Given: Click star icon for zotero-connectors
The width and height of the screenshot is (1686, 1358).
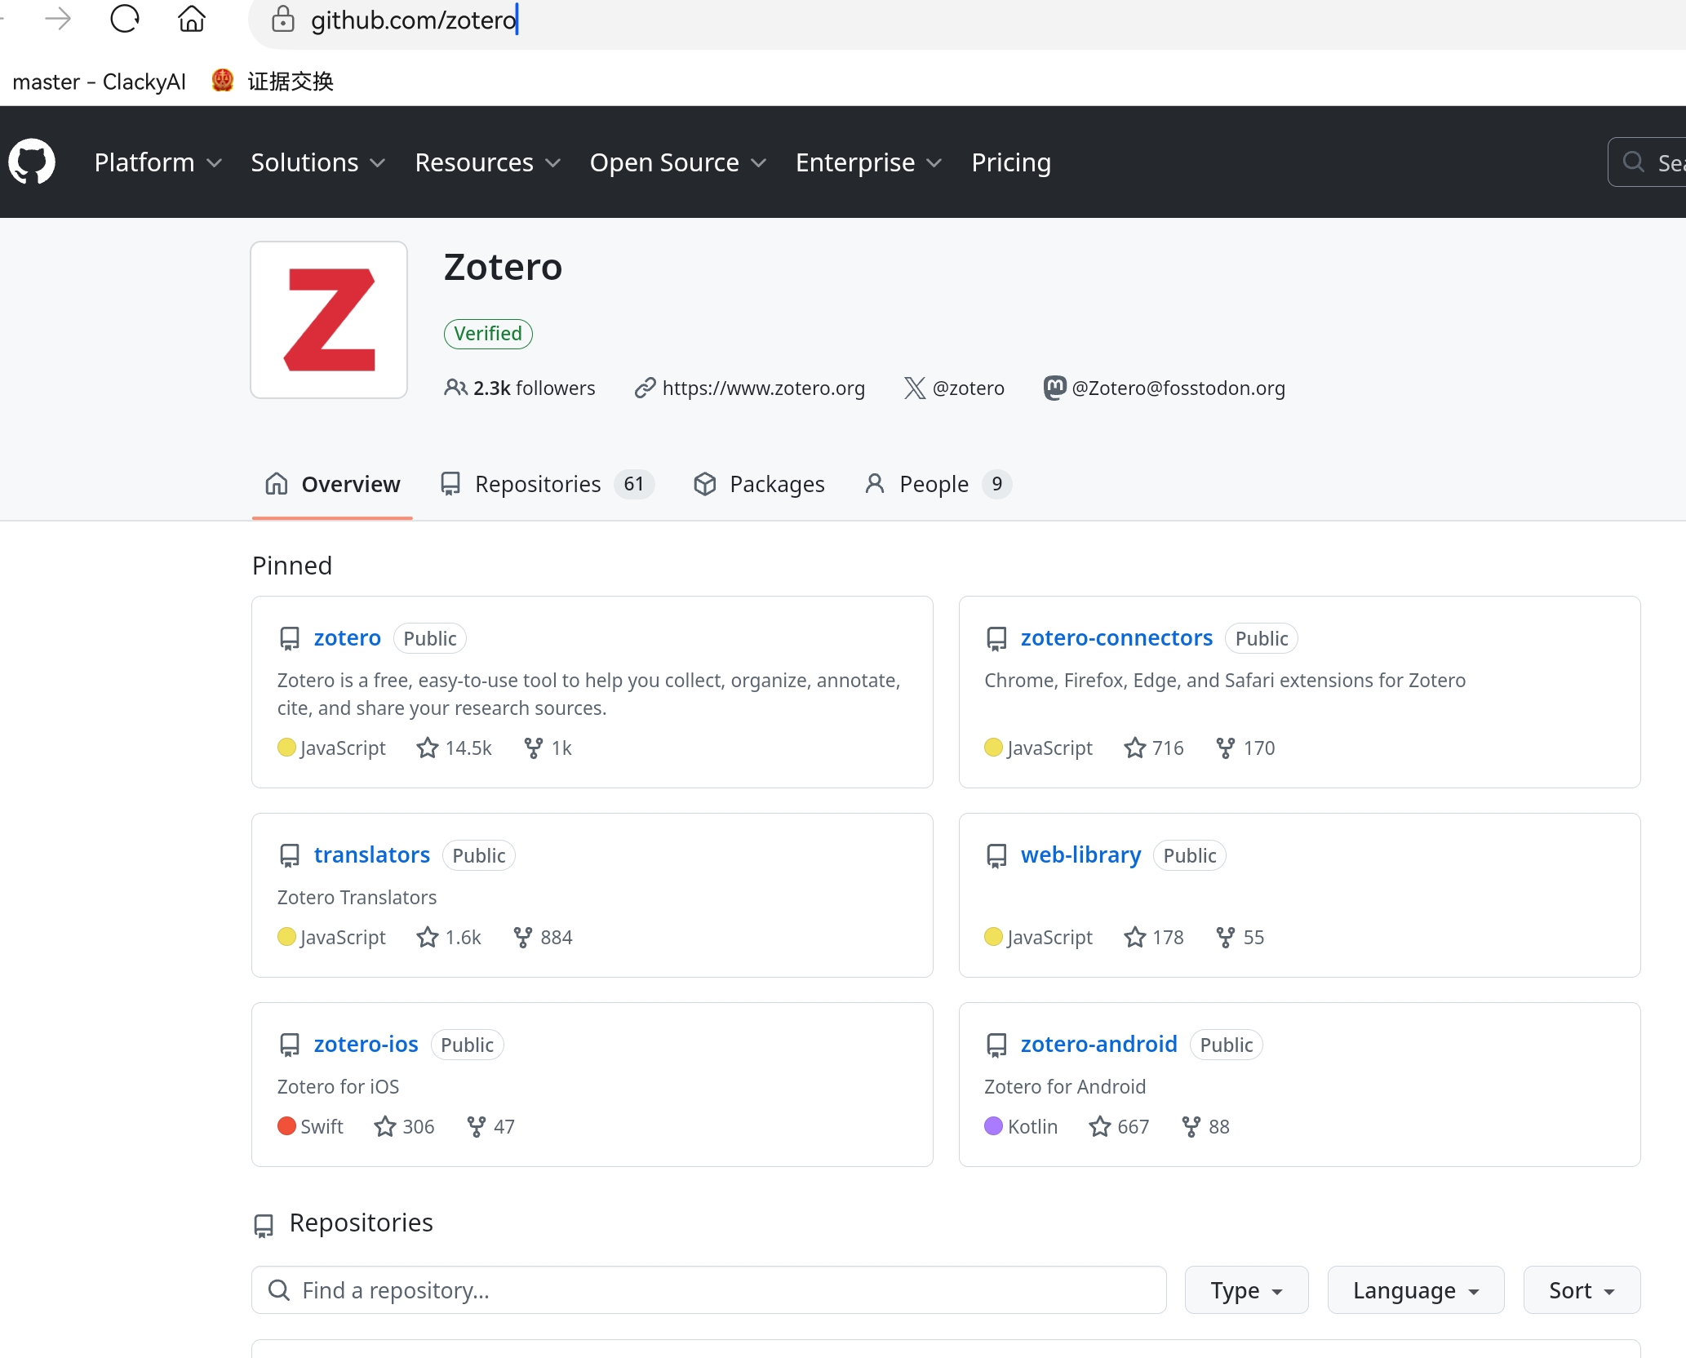Looking at the screenshot, I should [x=1134, y=748].
